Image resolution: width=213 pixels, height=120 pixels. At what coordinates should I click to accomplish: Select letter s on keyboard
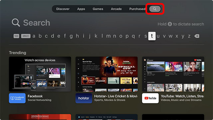pyautogui.click(x=146, y=36)
